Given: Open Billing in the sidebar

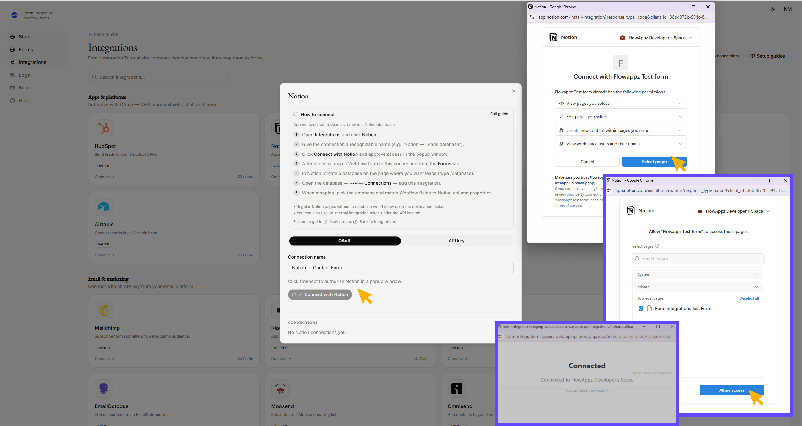Looking at the screenshot, I should (x=38, y=88).
